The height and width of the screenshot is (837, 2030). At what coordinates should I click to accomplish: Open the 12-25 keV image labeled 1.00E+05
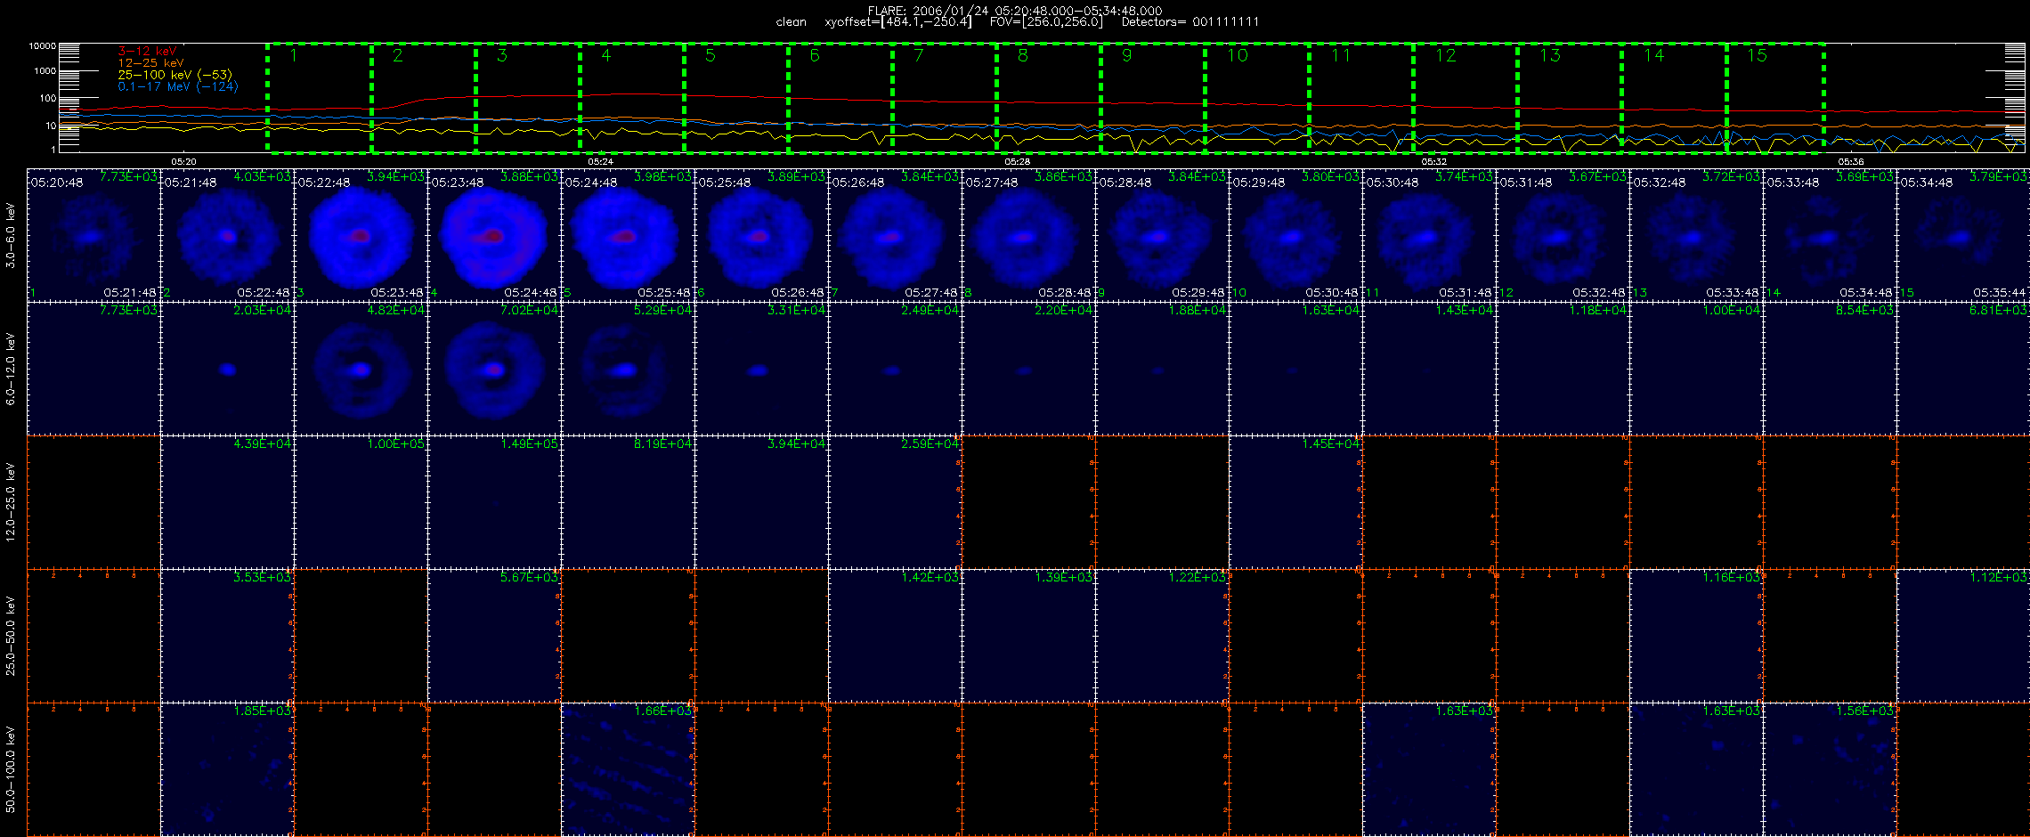pyautogui.click(x=361, y=502)
